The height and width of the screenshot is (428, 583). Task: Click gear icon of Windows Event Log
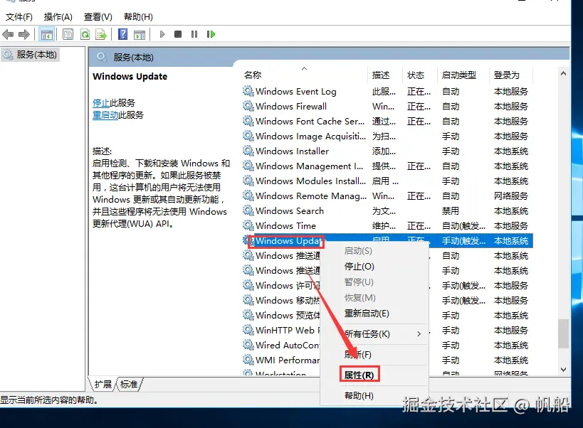[x=248, y=91]
